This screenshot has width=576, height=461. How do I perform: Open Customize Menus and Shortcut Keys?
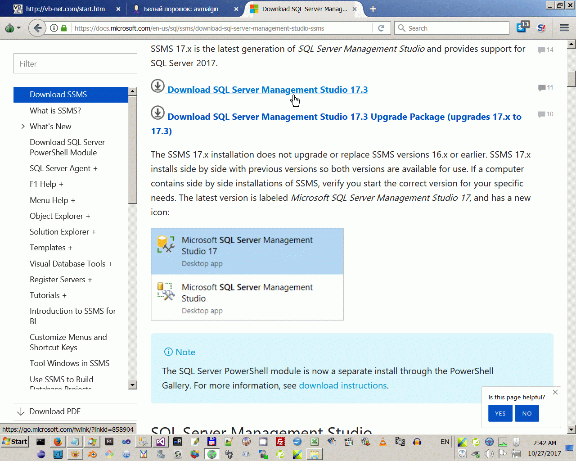point(68,342)
